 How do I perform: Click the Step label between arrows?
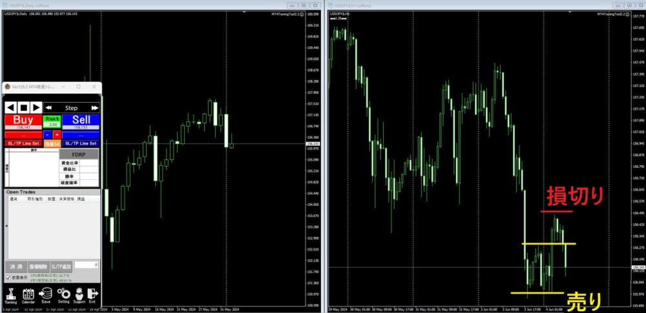pos(71,108)
